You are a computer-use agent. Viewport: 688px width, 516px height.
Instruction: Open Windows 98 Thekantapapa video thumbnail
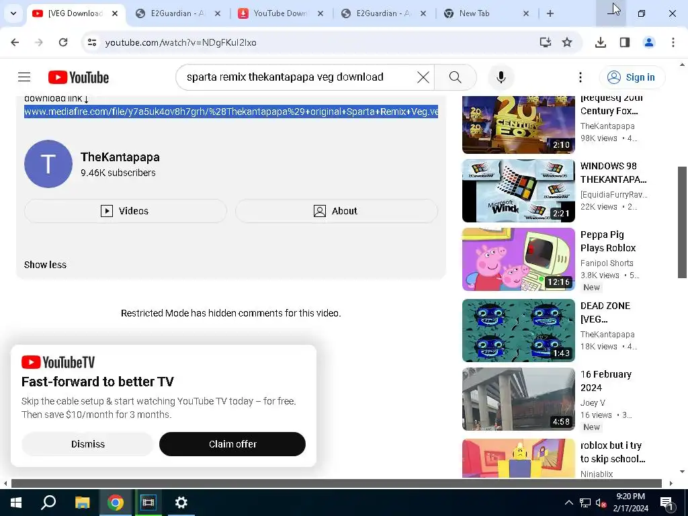point(519,190)
